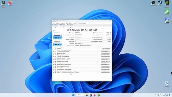Open the green CrystalDiskMark desktop shortcut
The image size is (172, 97).
tap(167, 13)
